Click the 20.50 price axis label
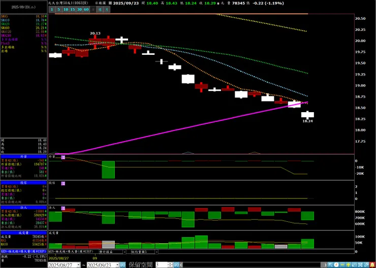The width and height of the screenshot is (376, 268). coord(361,18)
